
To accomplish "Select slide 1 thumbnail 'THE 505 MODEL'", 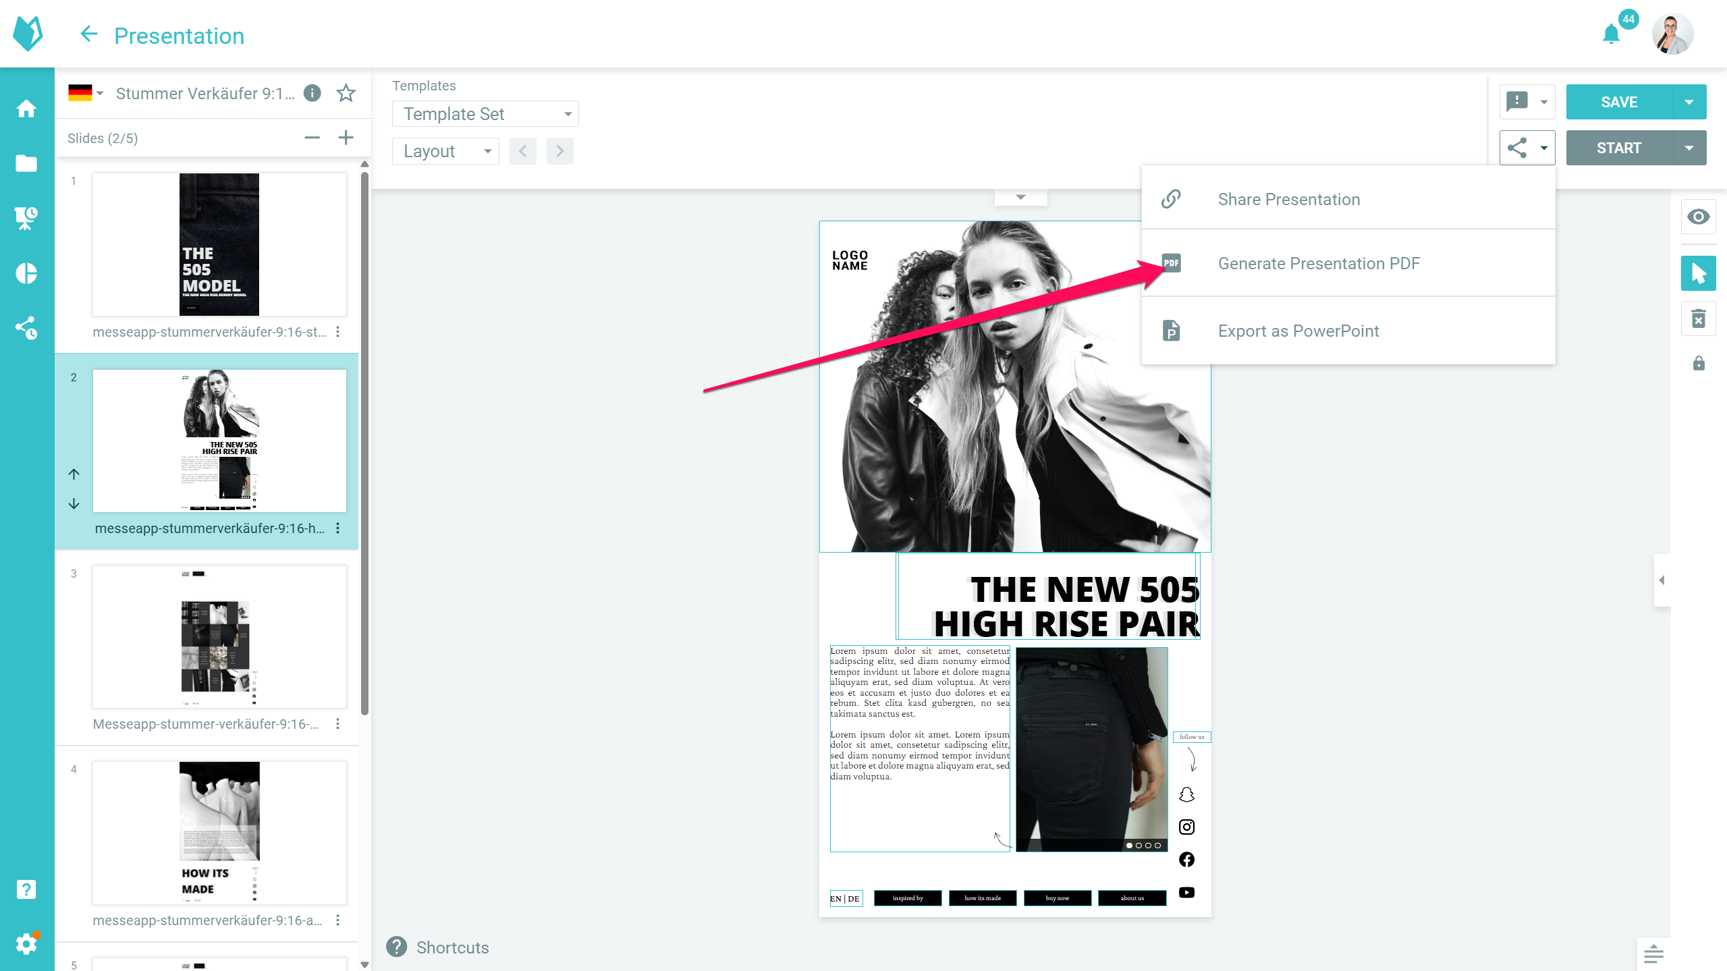I will [219, 244].
